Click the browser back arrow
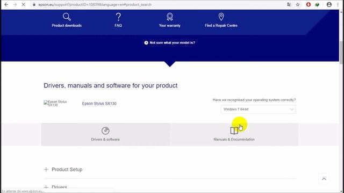Screen dimensions: 344x193 tap(6, 4)
